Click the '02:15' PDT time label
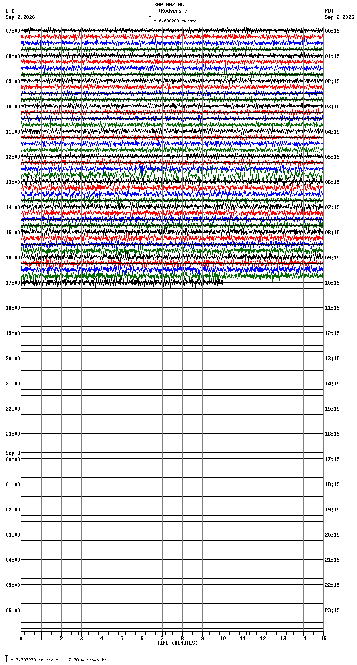This screenshot has height=665, width=357. coord(332,81)
